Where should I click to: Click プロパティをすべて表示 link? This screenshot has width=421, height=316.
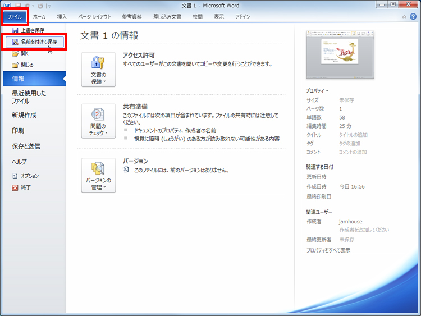(x=328, y=250)
